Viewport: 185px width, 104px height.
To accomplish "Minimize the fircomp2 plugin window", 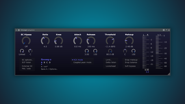I will point(166,30).
